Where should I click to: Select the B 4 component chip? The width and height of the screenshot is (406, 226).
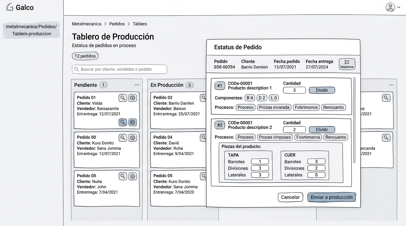[x=250, y=98]
